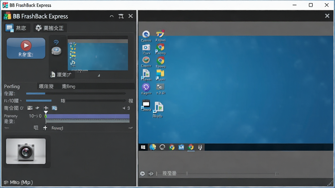Adjust the second blue slider in the 10 row

click(x=76, y=101)
